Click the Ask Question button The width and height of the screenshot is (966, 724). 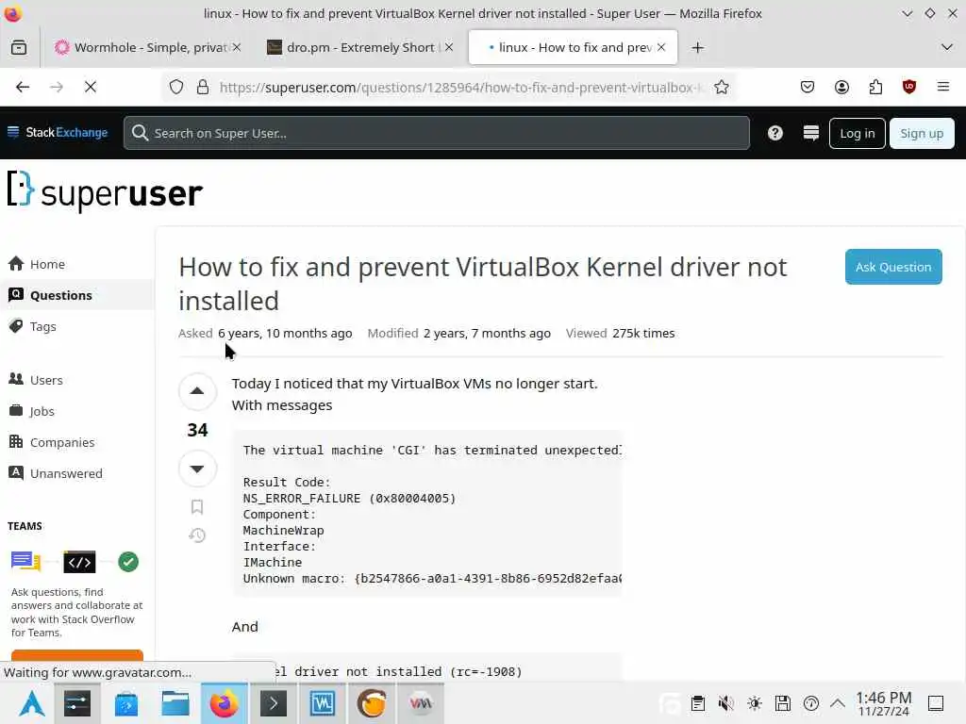(x=893, y=267)
